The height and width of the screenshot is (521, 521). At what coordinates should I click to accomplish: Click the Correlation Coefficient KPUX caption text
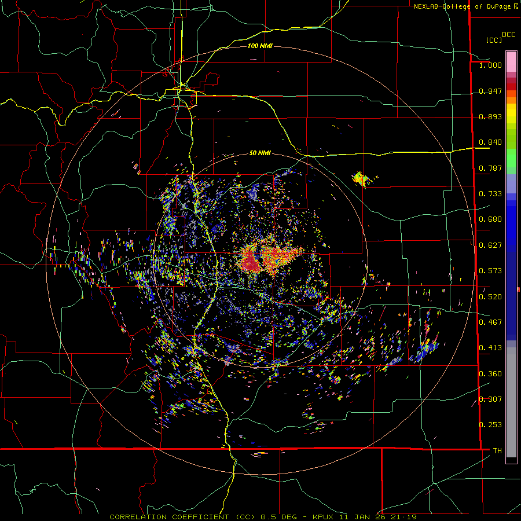pyautogui.click(x=263, y=517)
